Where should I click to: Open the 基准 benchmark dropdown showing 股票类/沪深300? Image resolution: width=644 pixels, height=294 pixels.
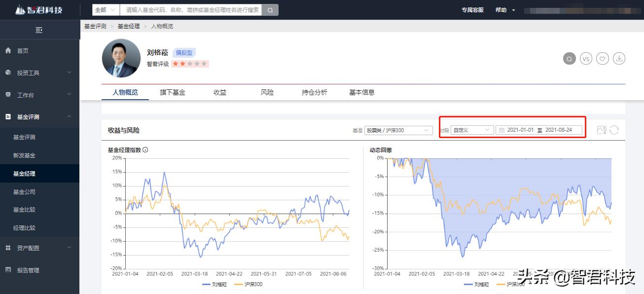click(x=398, y=130)
